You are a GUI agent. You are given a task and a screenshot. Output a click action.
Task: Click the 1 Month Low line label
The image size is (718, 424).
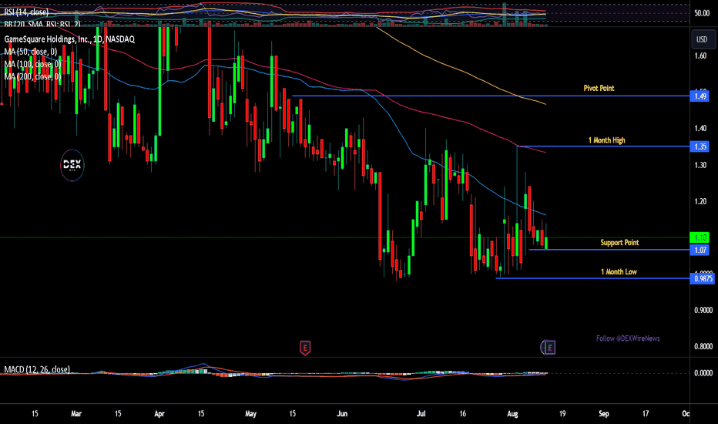tap(619, 272)
